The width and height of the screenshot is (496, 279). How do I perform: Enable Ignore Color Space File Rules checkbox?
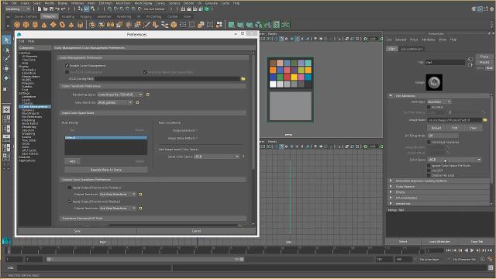click(x=429, y=165)
